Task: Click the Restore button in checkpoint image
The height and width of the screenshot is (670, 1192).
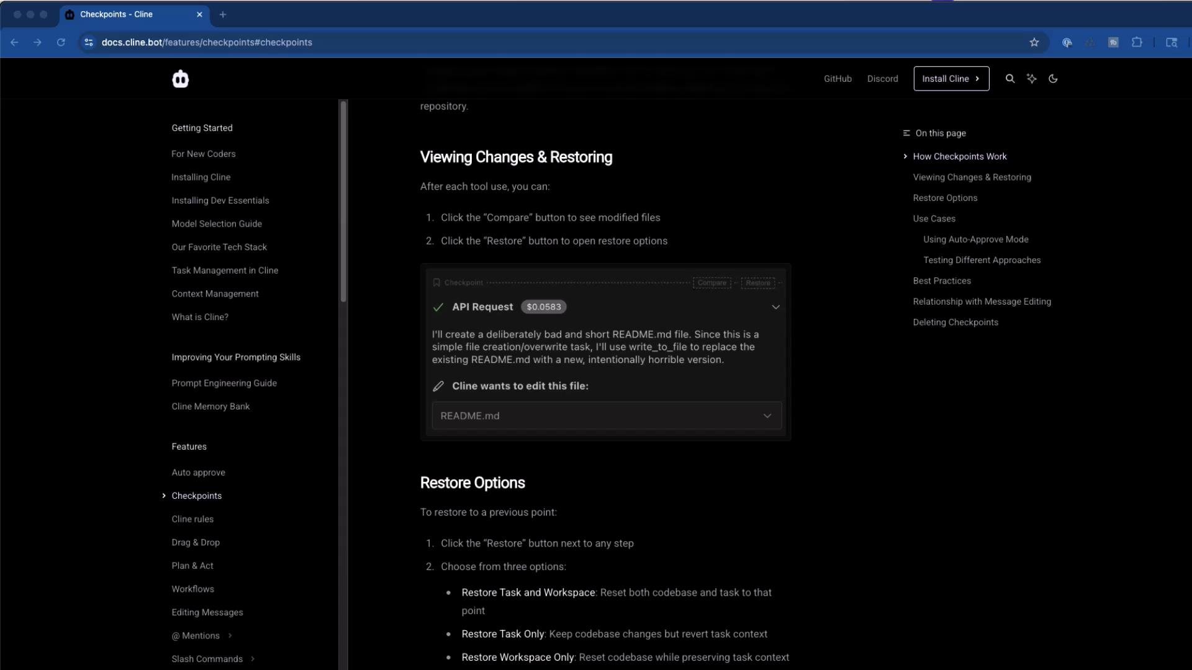Action: point(757,283)
